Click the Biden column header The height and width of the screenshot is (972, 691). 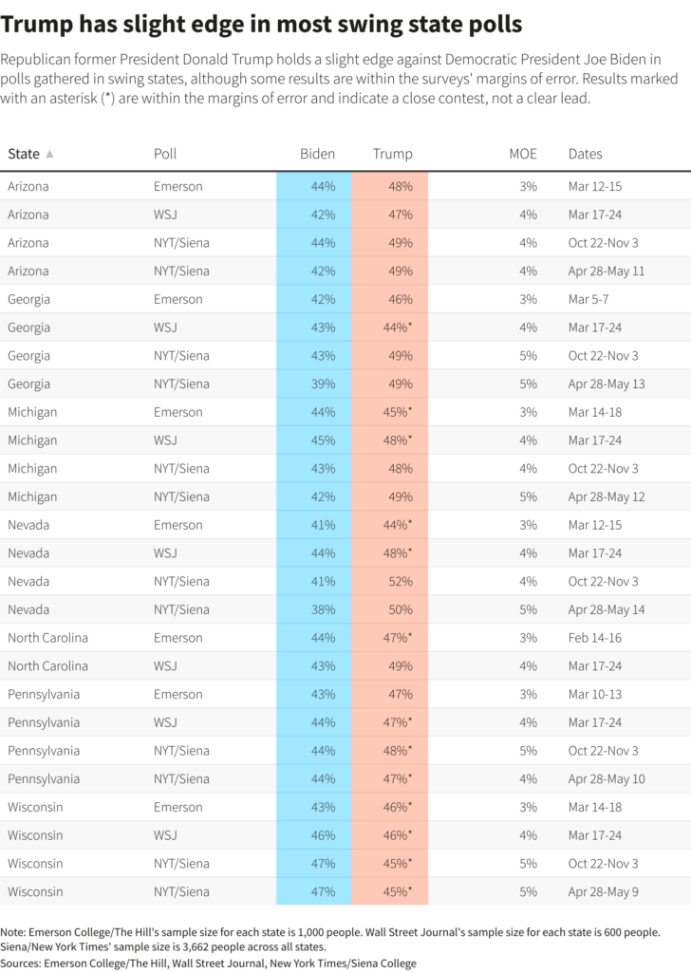click(317, 154)
